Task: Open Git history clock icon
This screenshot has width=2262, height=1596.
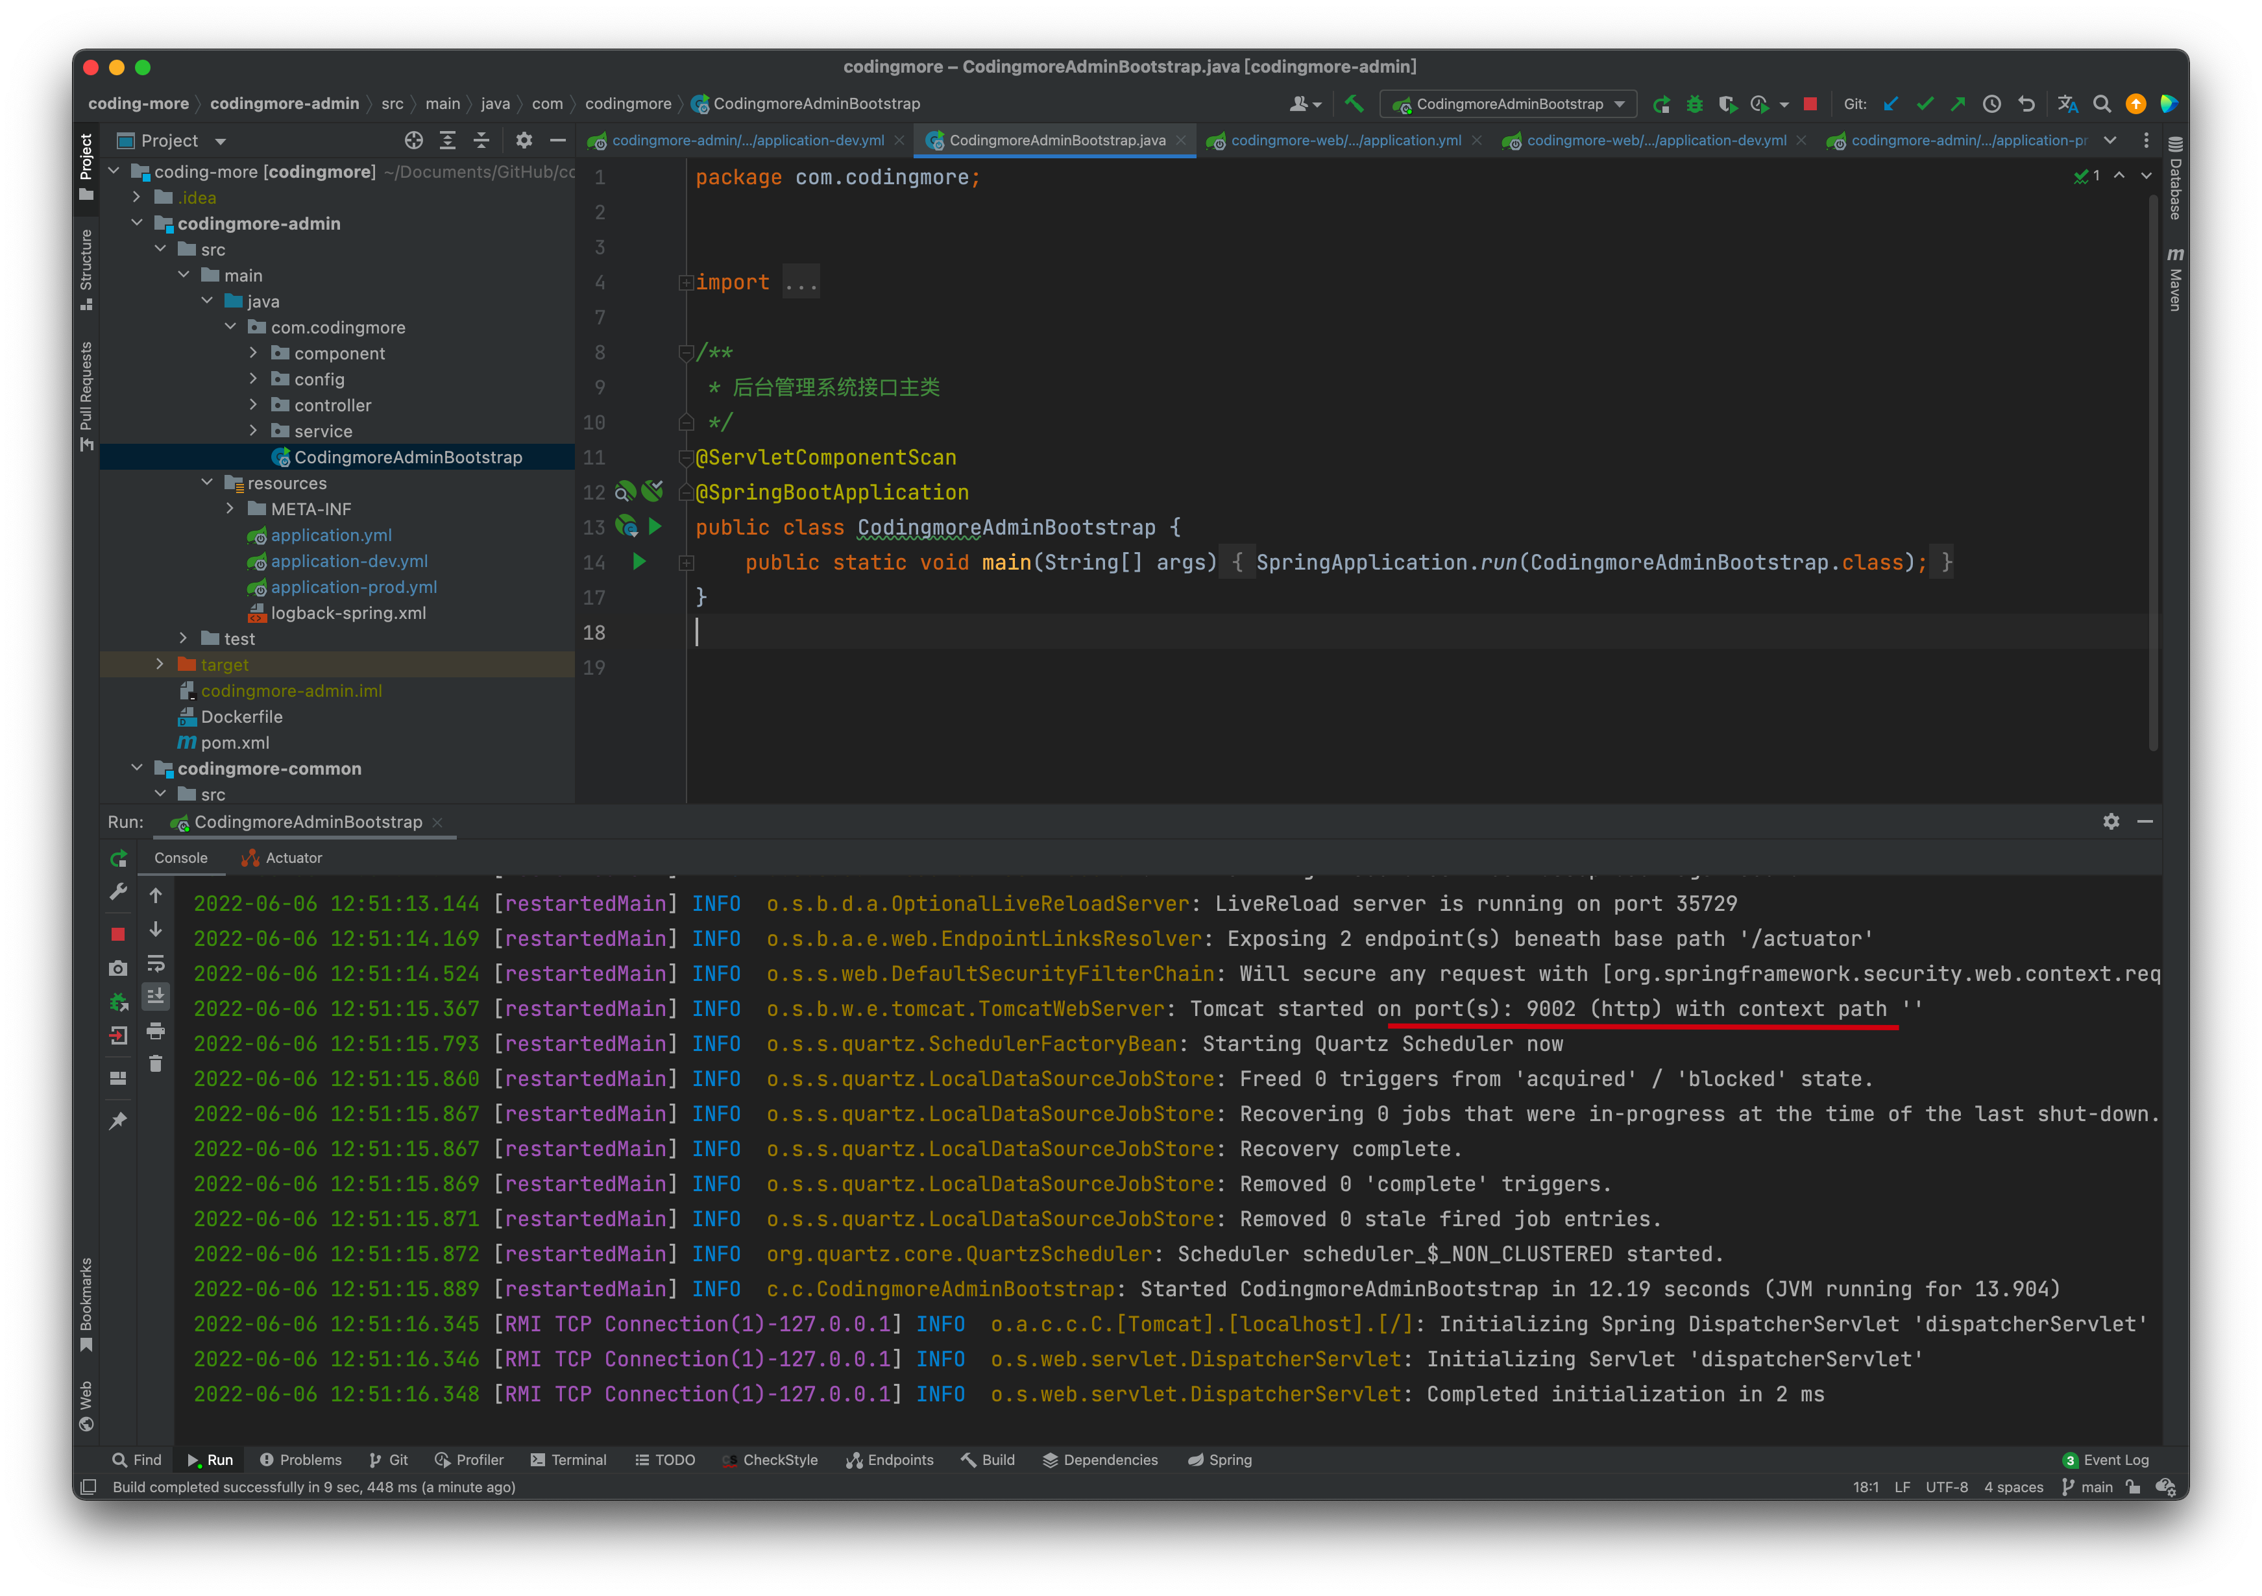Action: tap(1991, 104)
